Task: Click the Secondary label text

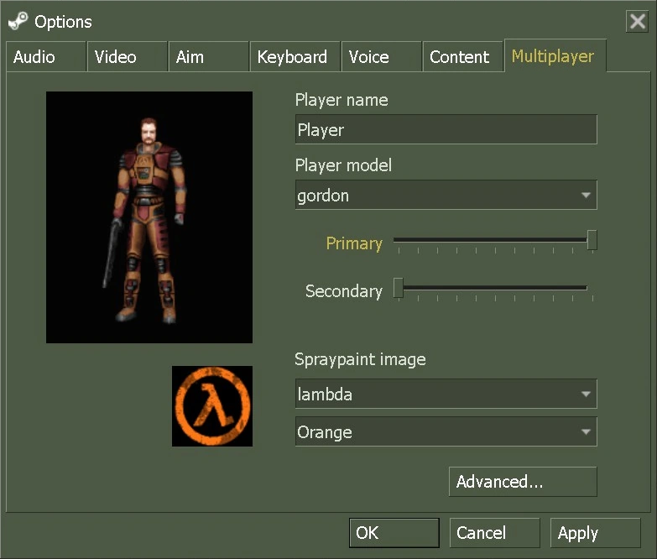Action: point(343,290)
